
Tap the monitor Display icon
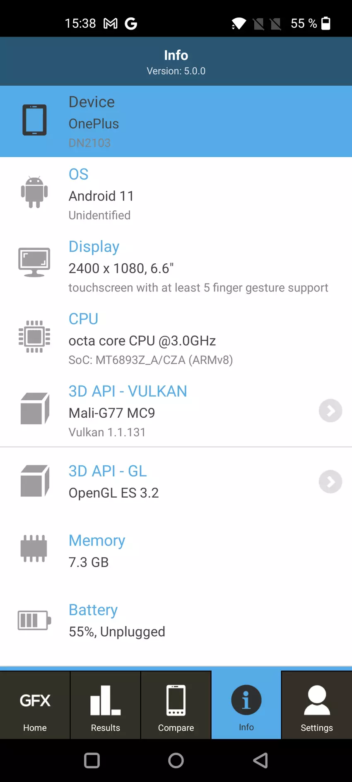[34, 262]
